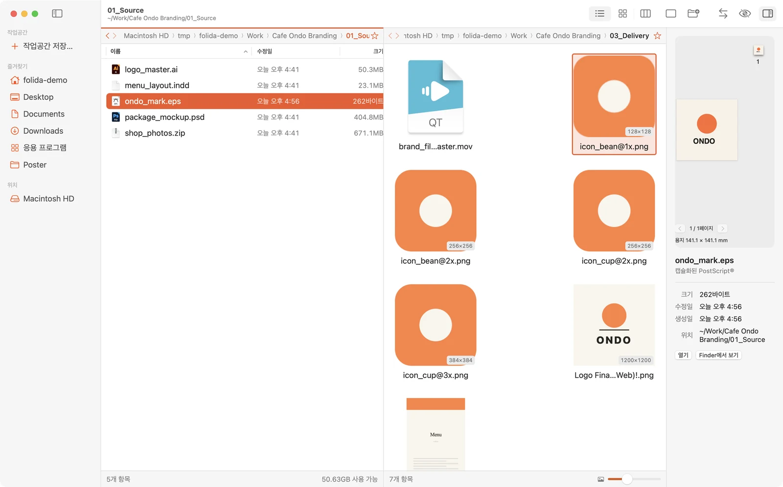783x487 pixels.
Task: Click 01_Sou in the left breadcrumb
Action: pyautogui.click(x=358, y=36)
